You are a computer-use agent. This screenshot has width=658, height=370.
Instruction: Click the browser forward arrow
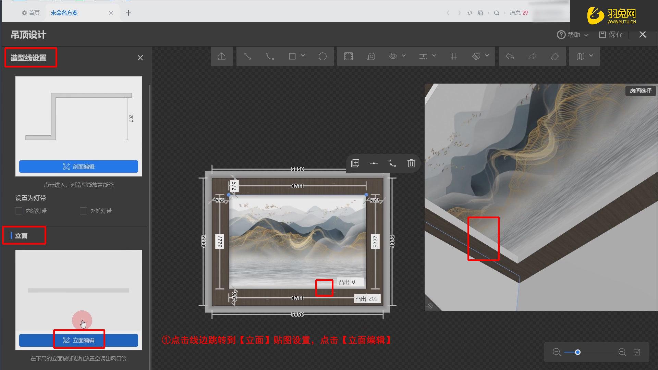pyautogui.click(x=459, y=13)
